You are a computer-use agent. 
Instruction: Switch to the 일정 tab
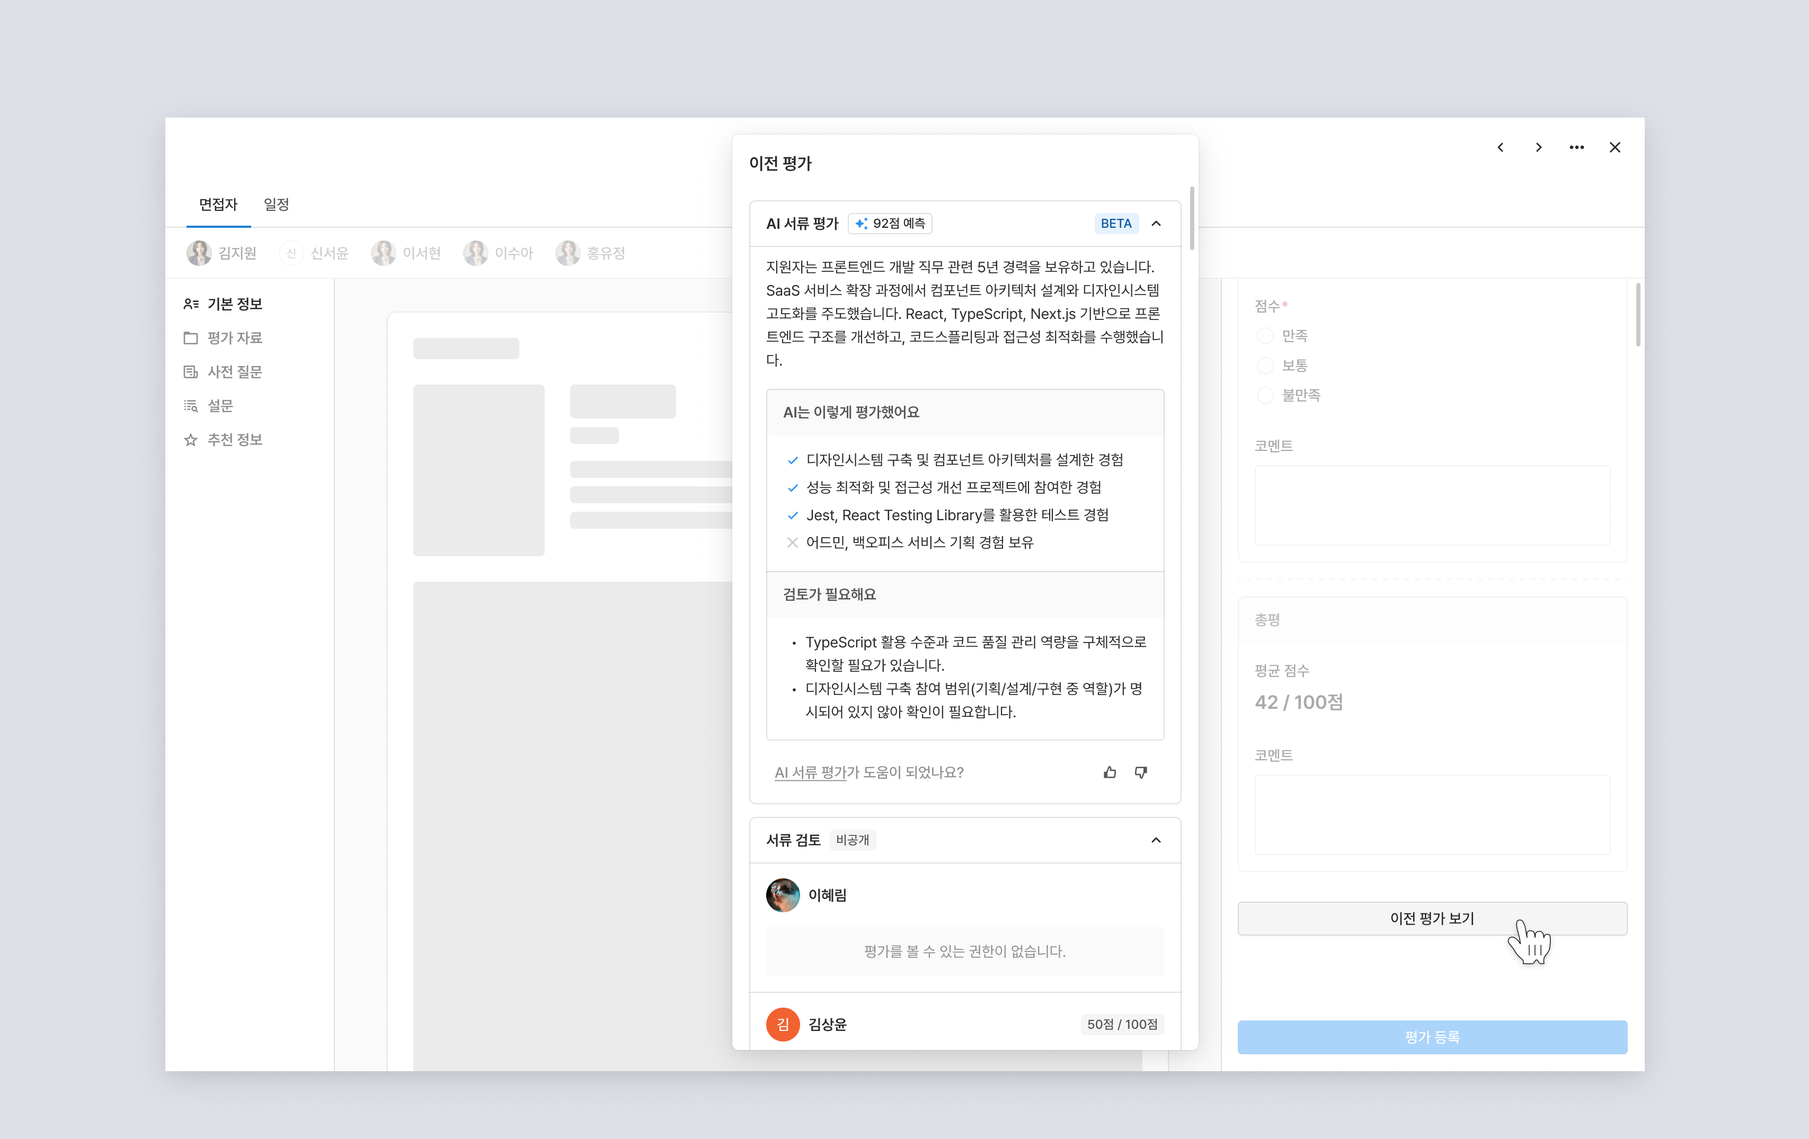[277, 204]
